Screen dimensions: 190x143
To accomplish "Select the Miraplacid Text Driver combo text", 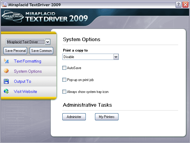I will pyautogui.click(x=25, y=42).
